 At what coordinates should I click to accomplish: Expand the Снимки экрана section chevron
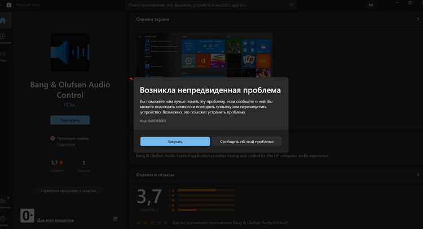[x=417, y=19]
